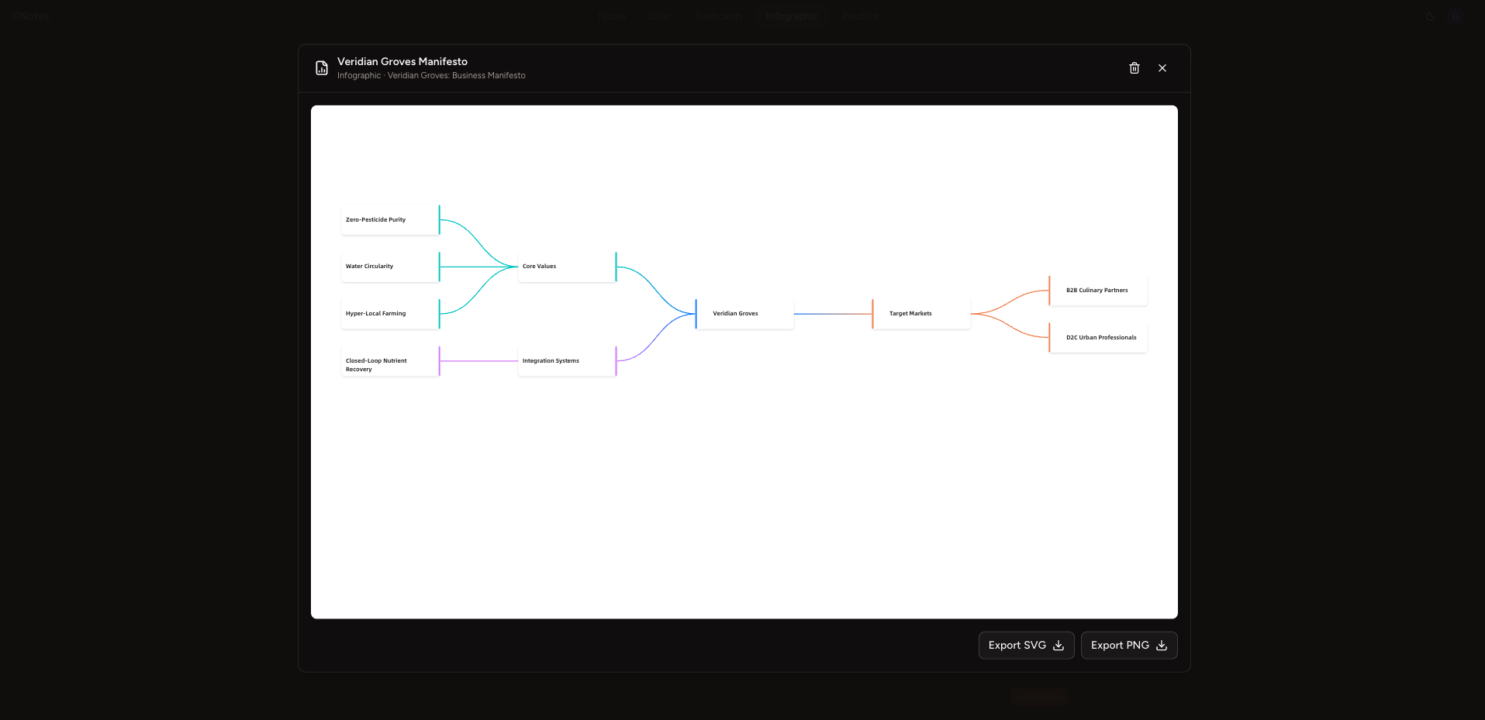Close the Veridian Groves Manifesto viewer
1485x720 pixels.
click(x=1162, y=68)
